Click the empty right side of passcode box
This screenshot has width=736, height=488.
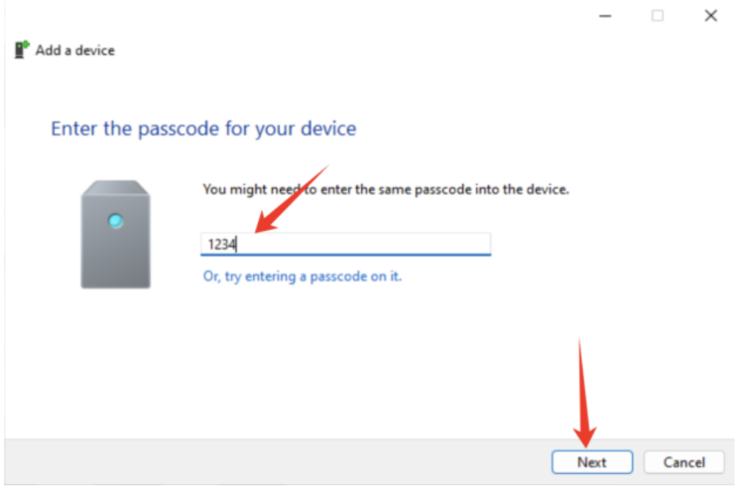click(432, 244)
